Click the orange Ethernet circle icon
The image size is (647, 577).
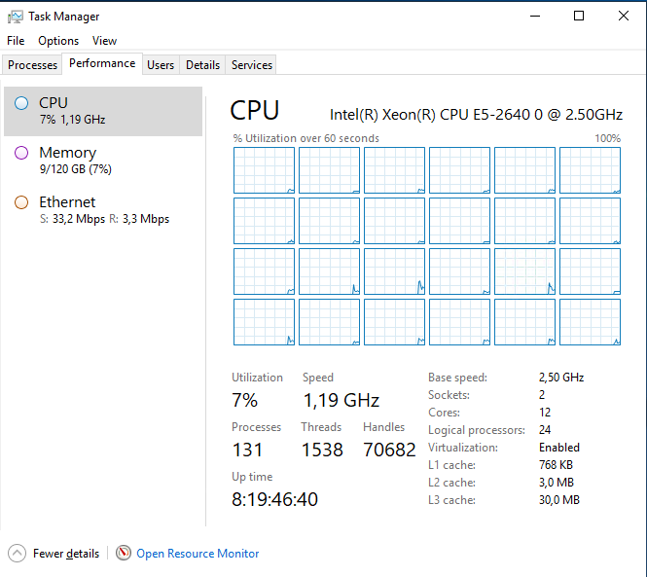(21, 202)
